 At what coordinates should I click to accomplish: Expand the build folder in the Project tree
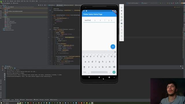[4, 13]
